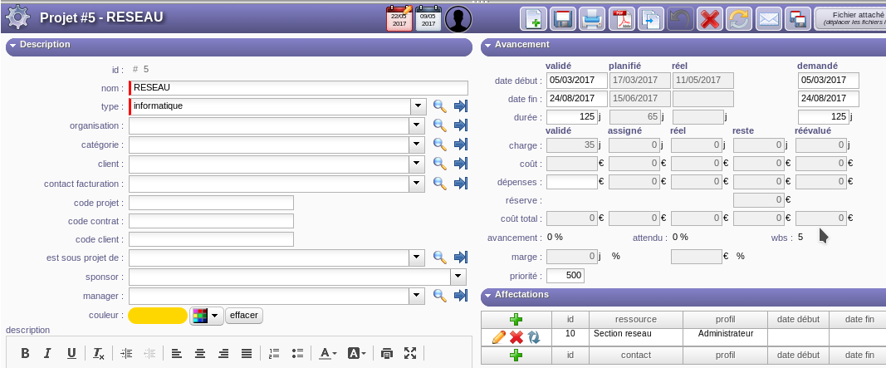Add a new resource affectation with the plus icon
This screenshot has height=368, width=886.
pyautogui.click(x=516, y=319)
